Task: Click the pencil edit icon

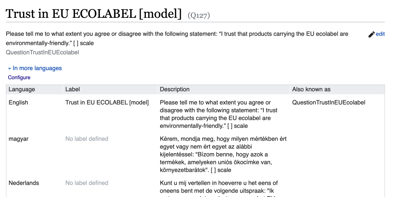Action: point(371,34)
